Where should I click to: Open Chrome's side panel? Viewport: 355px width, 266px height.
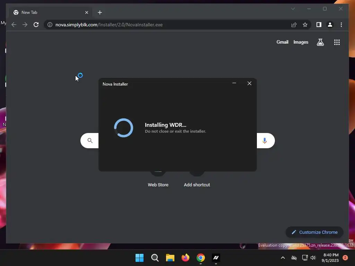point(319,25)
